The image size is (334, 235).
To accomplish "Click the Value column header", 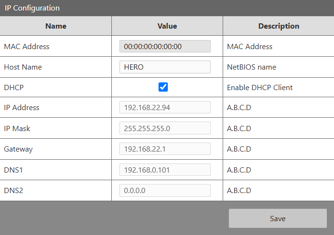I will coord(167,26).
